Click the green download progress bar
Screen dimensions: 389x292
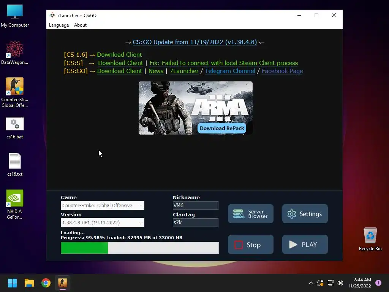click(140, 248)
